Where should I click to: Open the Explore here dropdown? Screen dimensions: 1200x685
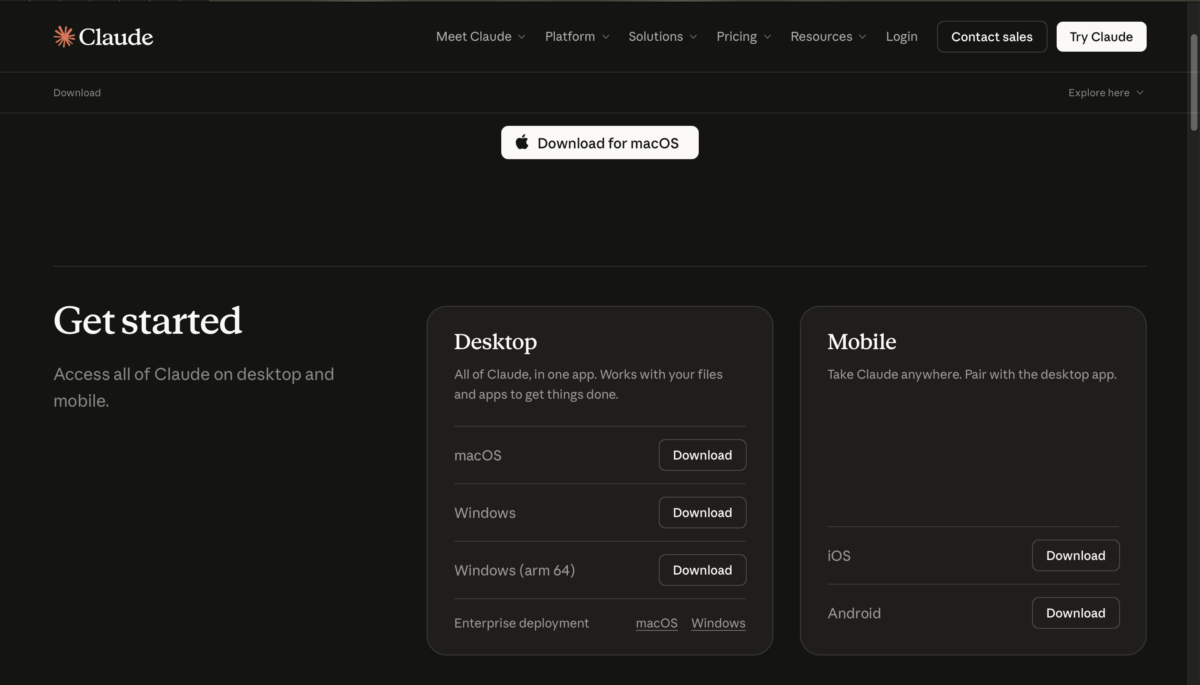pos(1106,92)
